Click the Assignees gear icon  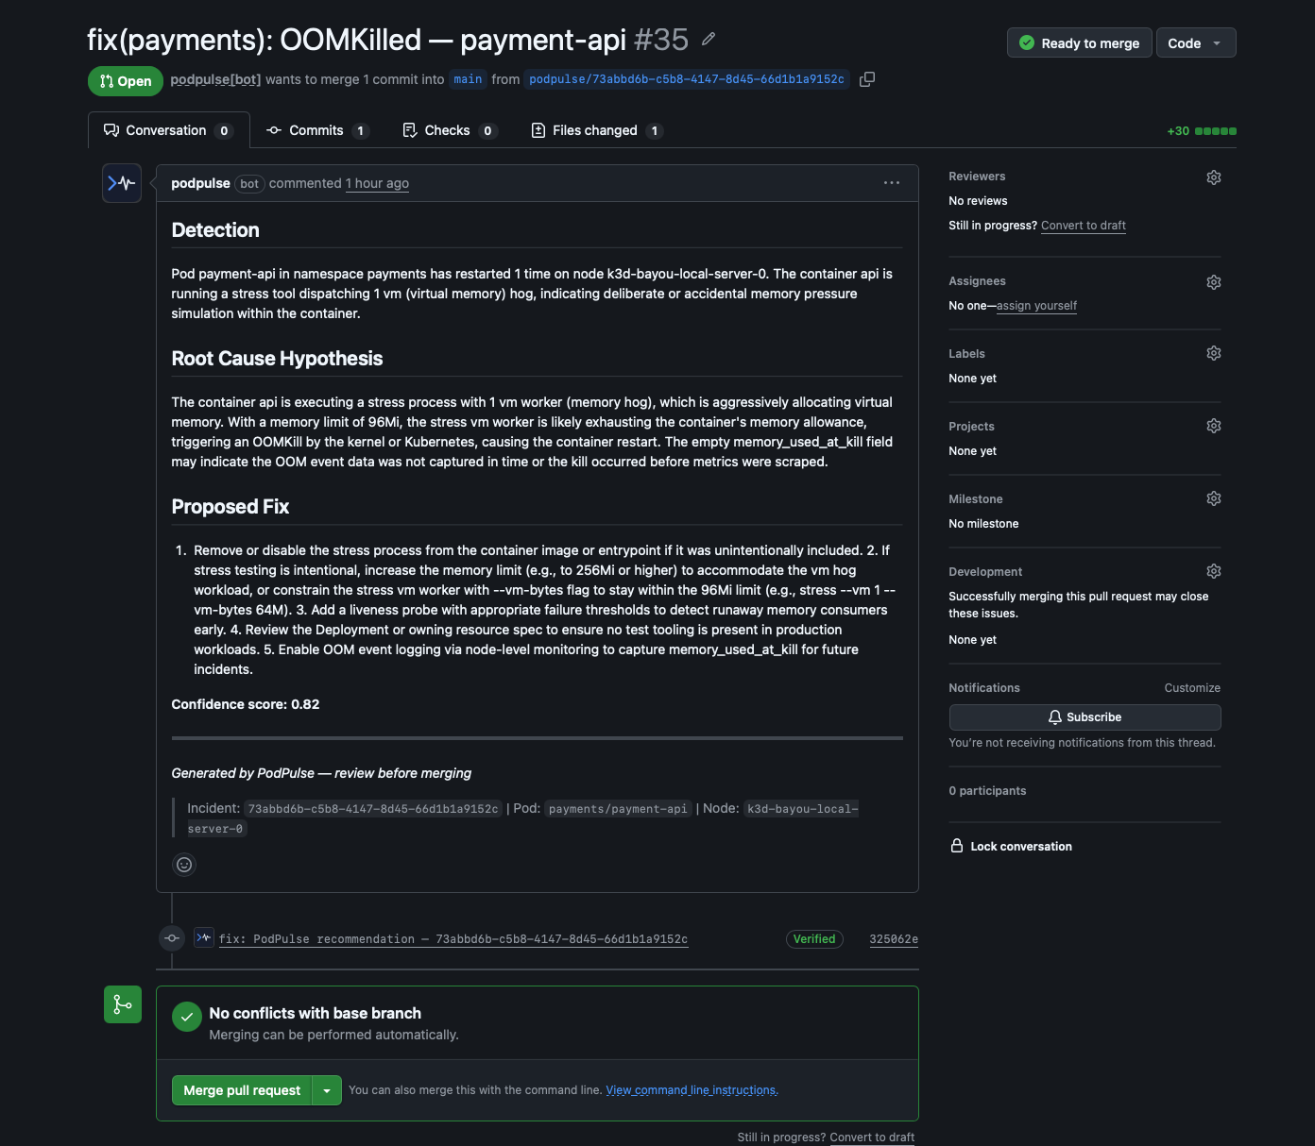pyautogui.click(x=1213, y=281)
